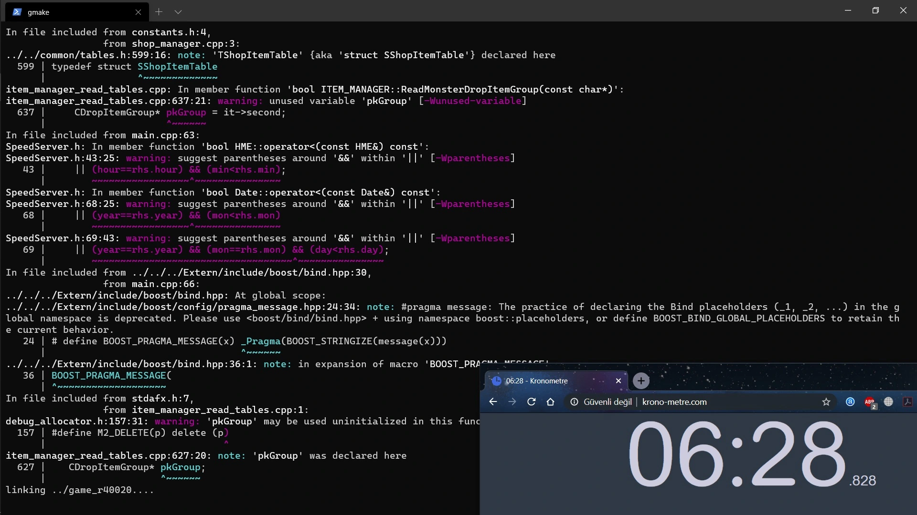The image size is (917, 515).
Task: Open a new terminal tab with plus icon
Action: point(159,12)
